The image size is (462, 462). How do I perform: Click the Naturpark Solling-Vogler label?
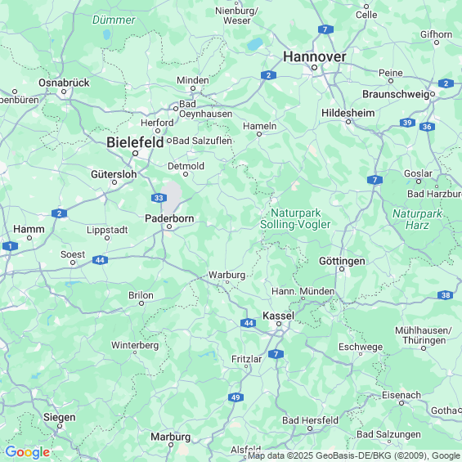pos(295,218)
